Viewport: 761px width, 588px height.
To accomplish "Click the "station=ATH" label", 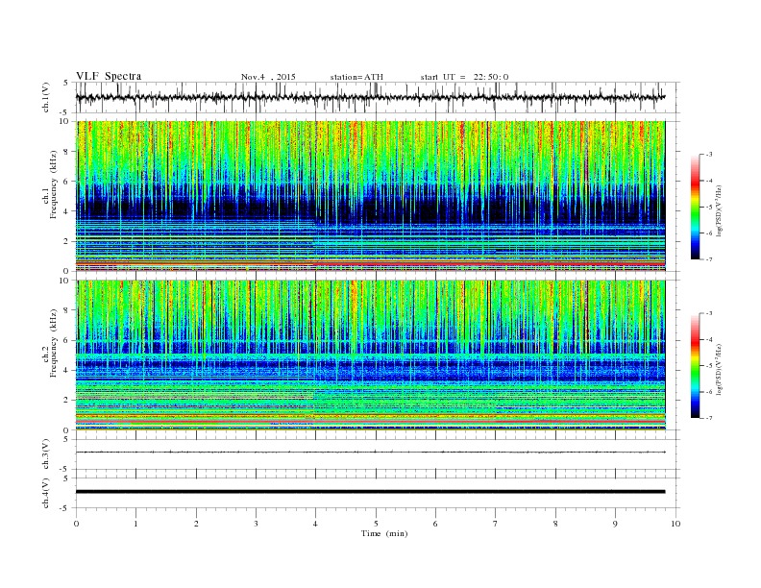I will coord(356,77).
